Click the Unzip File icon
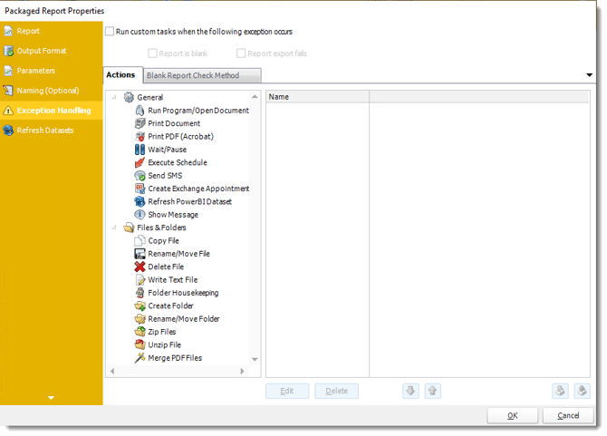607x436 pixels. (140, 345)
